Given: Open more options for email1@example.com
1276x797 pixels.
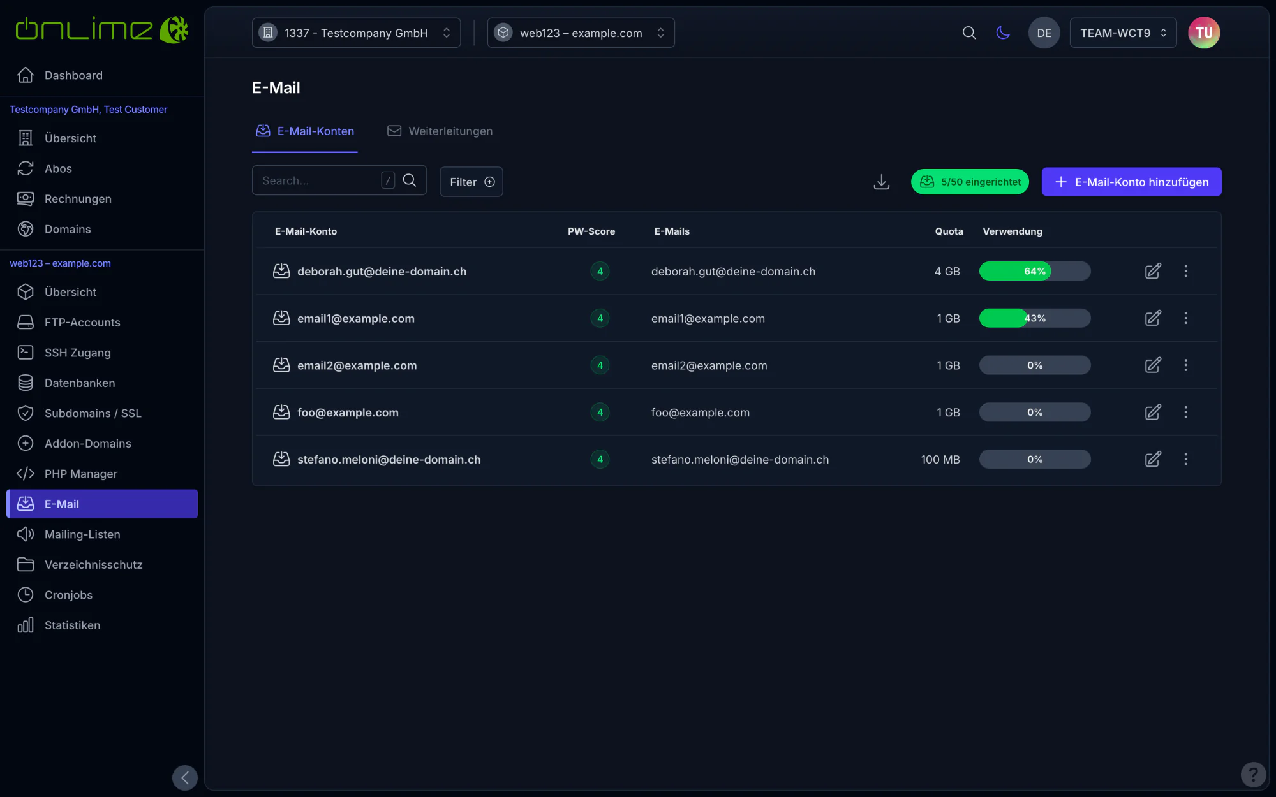Looking at the screenshot, I should 1185,318.
